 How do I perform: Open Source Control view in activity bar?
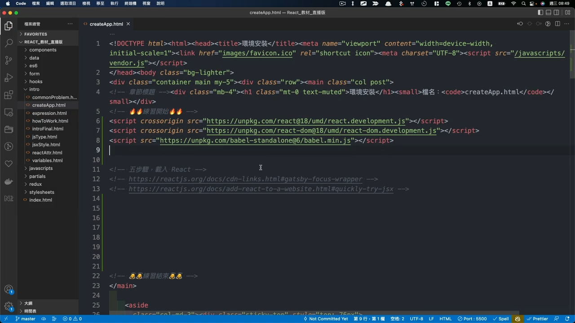9,60
